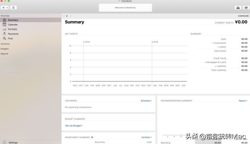
Task: Toggle sidebar visibility icon next to back arrow
Action: 64,16
